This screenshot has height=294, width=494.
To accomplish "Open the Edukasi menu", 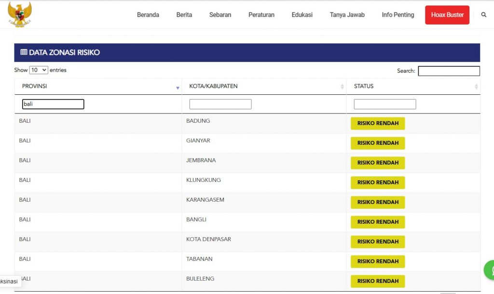I will point(302,15).
